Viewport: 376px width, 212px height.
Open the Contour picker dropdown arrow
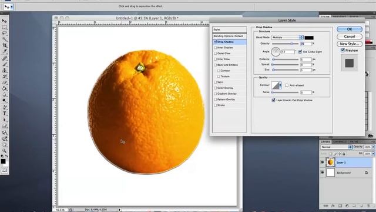tap(280, 85)
